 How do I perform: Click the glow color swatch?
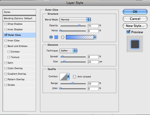click(56, 37)
